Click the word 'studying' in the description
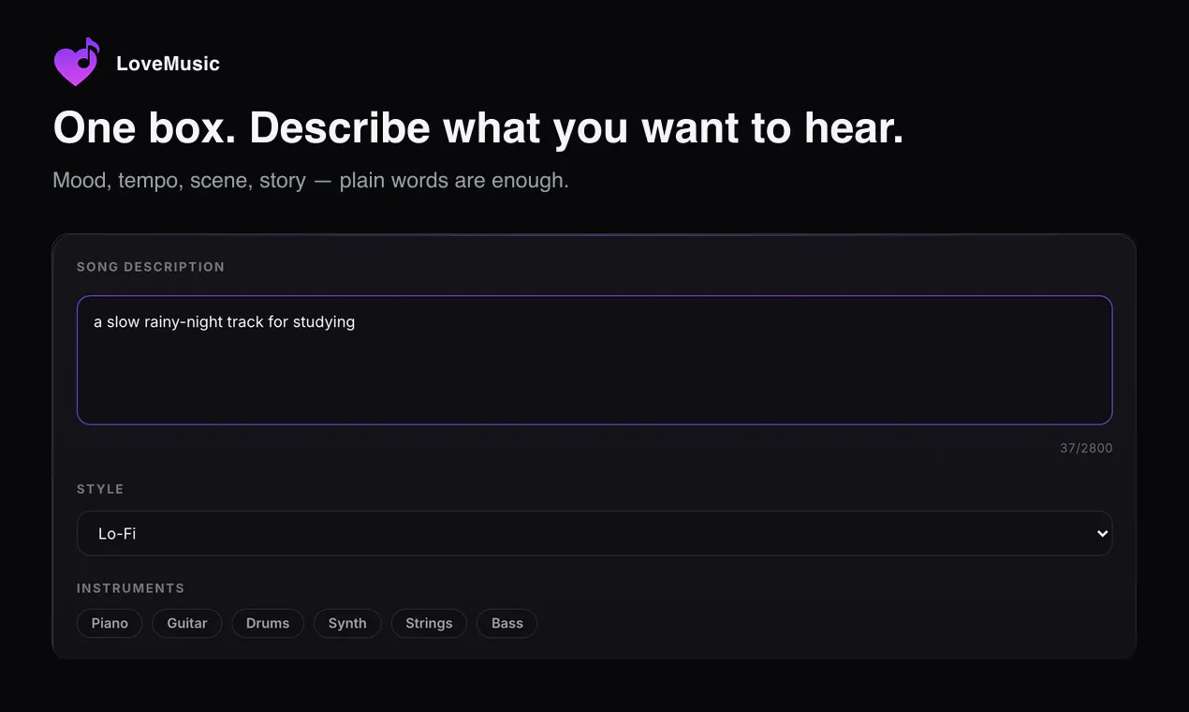Image resolution: width=1189 pixels, height=712 pixels. [x=324, y=322]
